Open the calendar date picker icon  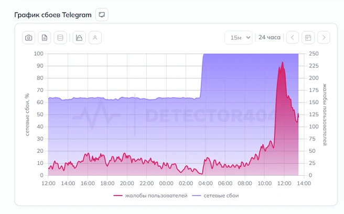(308, 38)
